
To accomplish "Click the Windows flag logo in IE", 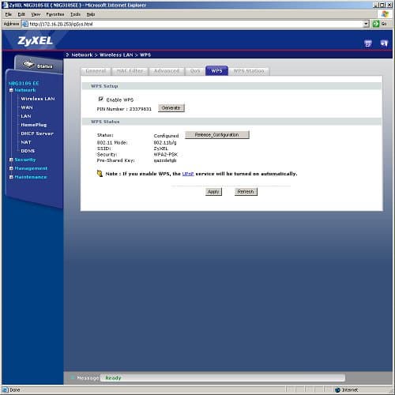I will (385, 14).
